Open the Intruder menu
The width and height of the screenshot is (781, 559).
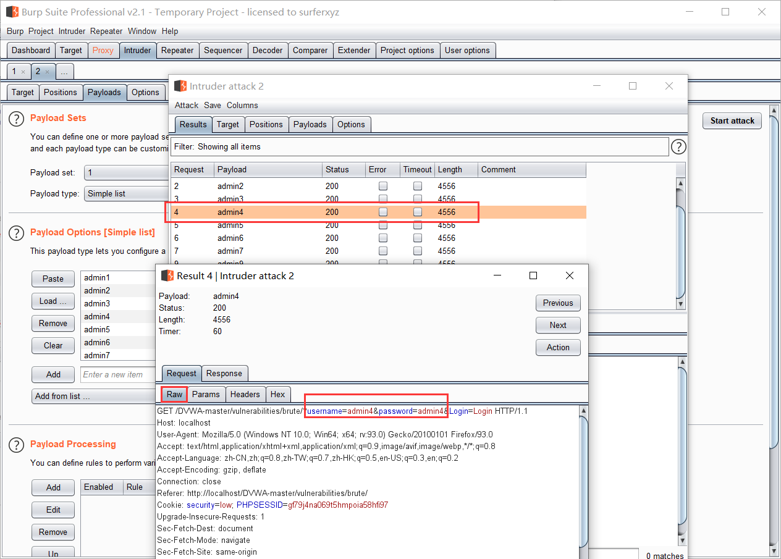click(x=72, y=31)
